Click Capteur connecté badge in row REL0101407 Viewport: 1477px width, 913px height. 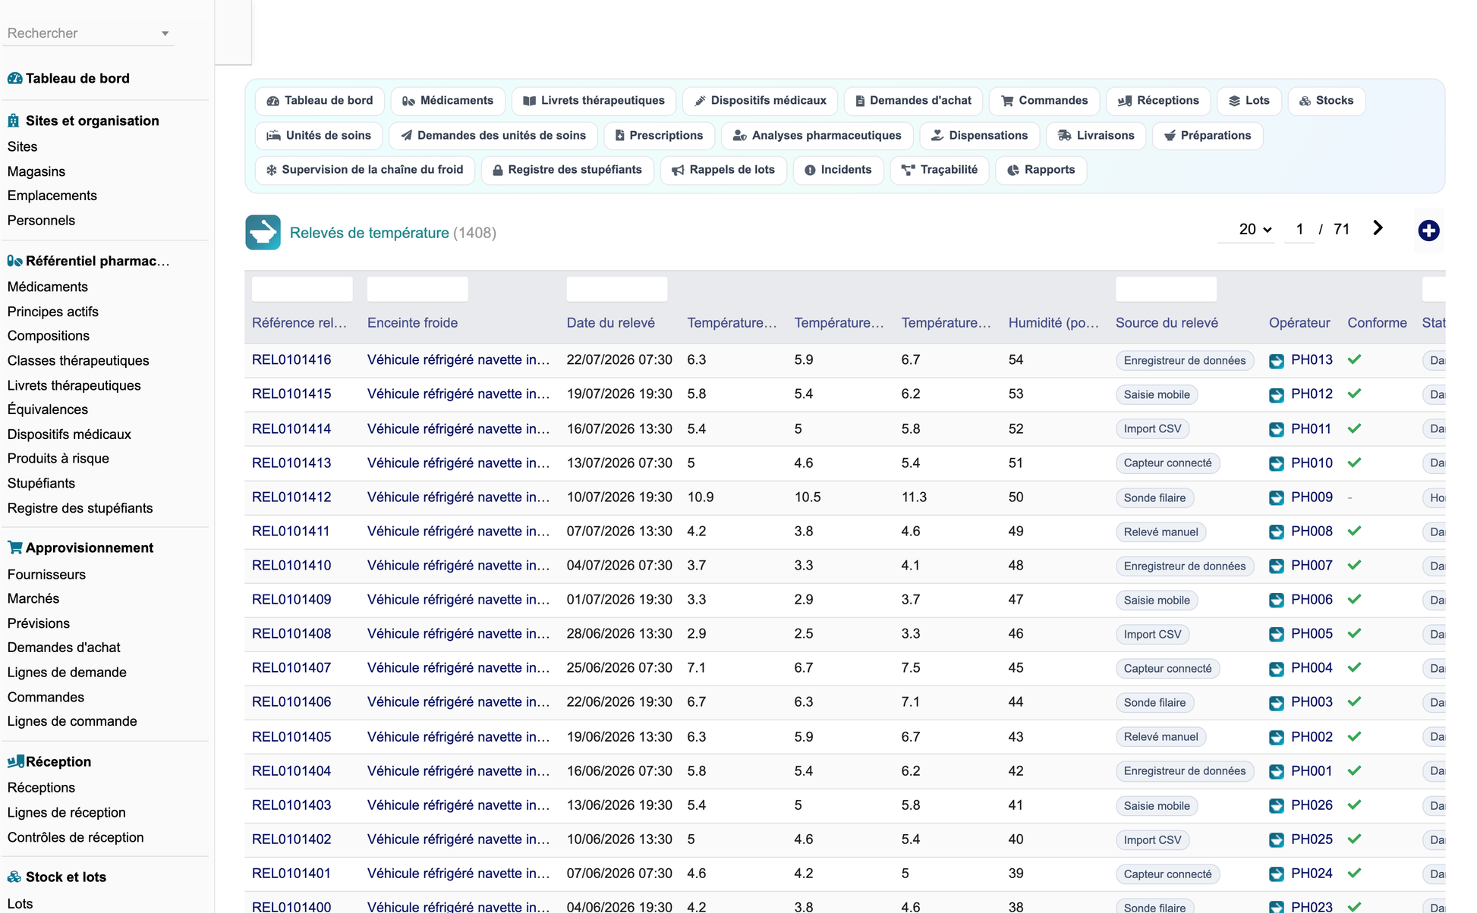[x=1167, y=669]
